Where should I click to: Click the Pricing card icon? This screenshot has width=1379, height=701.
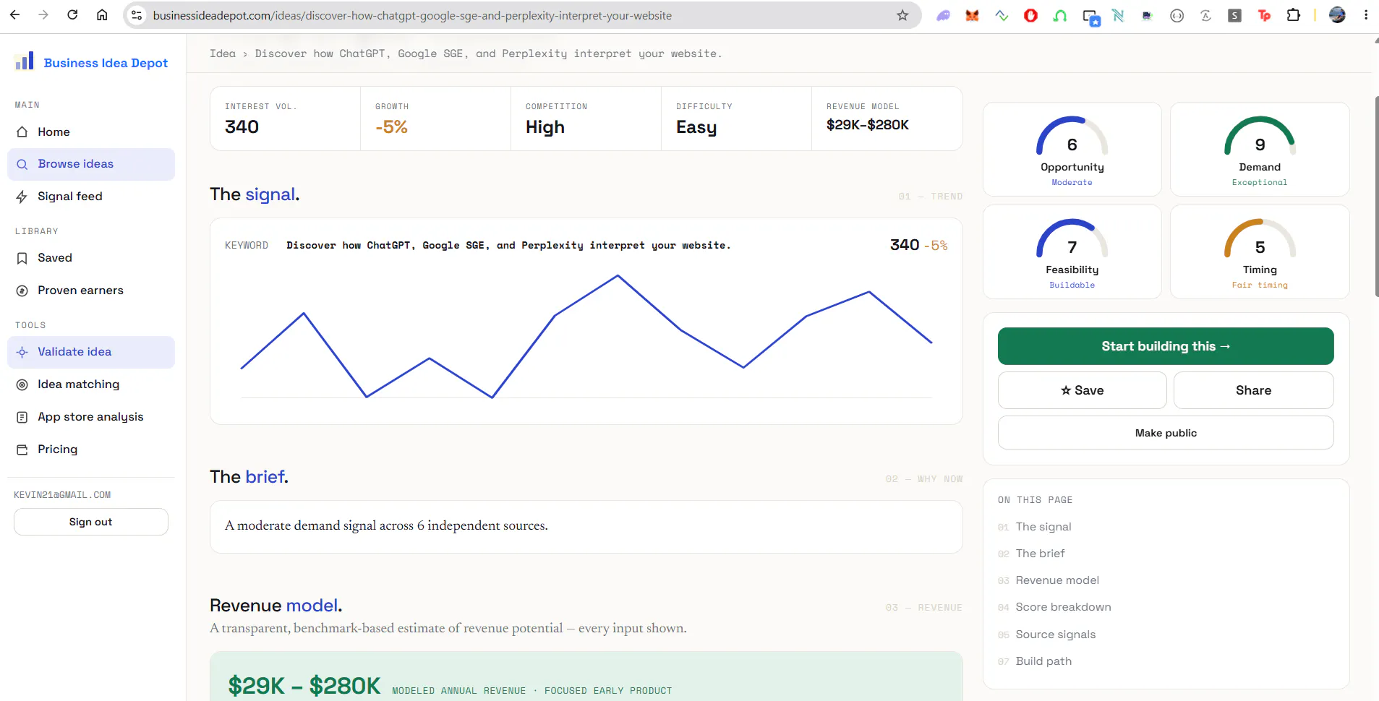coord(22,450)
